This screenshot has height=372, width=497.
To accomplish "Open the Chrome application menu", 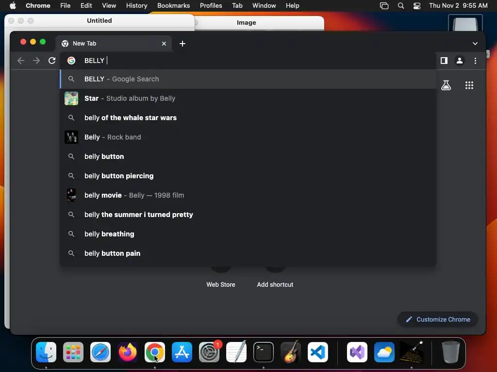I will point(38,5).
